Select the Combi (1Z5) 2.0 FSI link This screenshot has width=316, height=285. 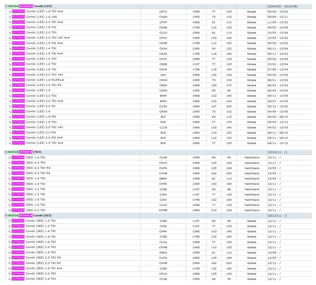click(34, 133)
